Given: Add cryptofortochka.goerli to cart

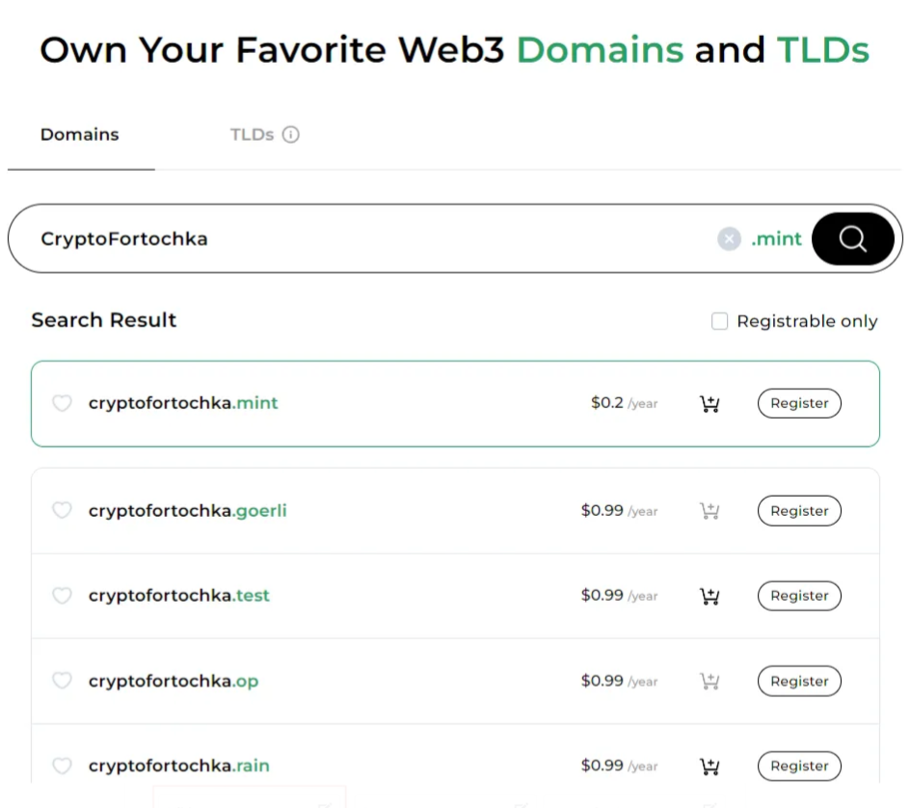Looking at the screenshot, I should (x=709, y=511).
